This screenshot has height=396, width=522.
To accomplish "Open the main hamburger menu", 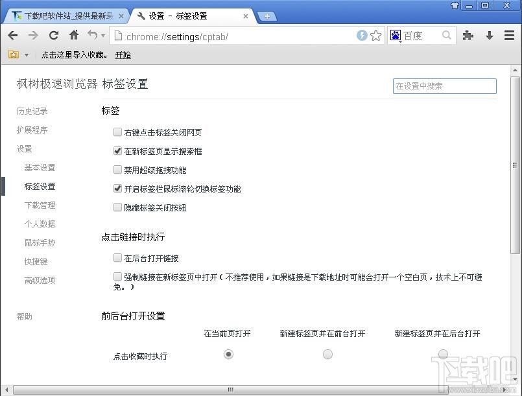I will (x=509, y=35).
